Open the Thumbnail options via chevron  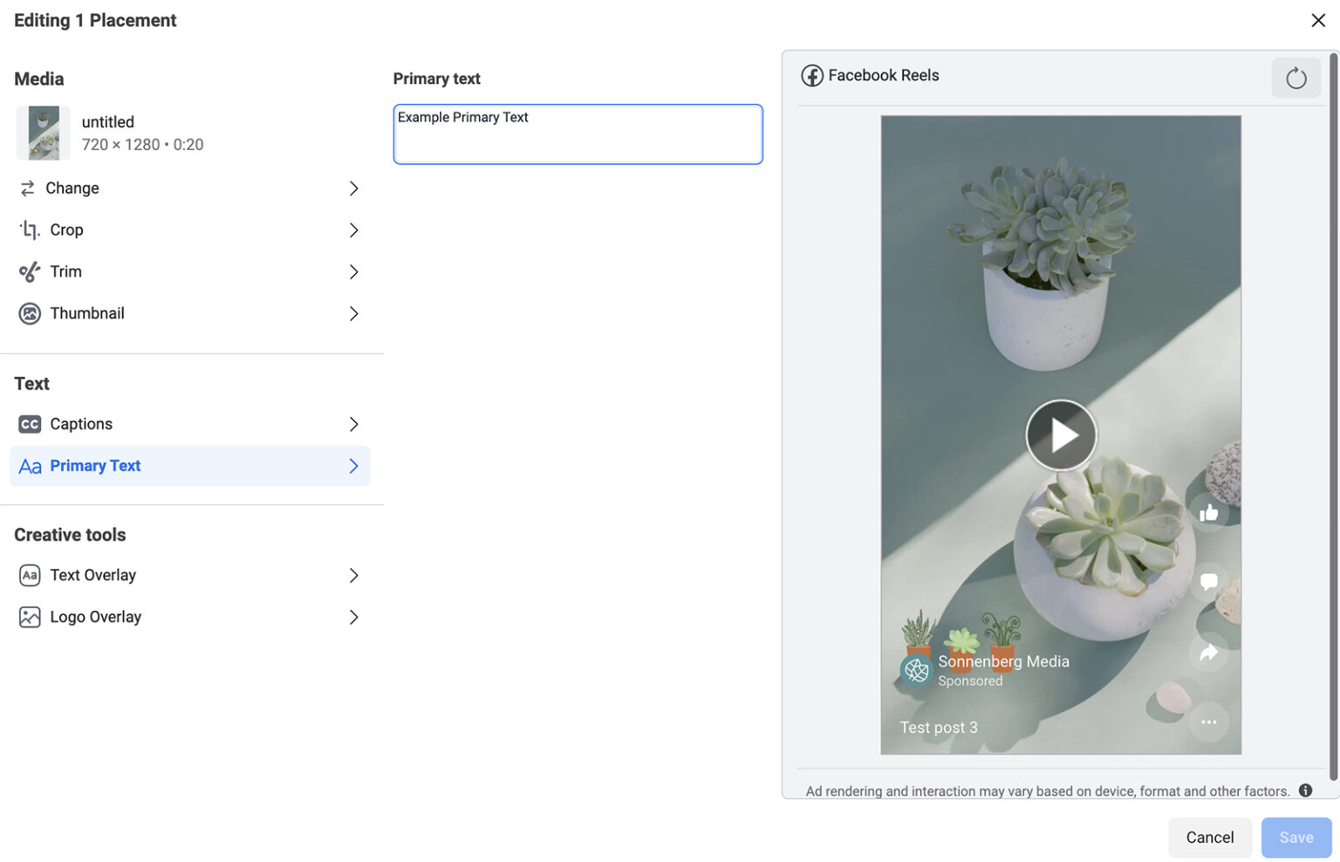click(x=354, y=313)
